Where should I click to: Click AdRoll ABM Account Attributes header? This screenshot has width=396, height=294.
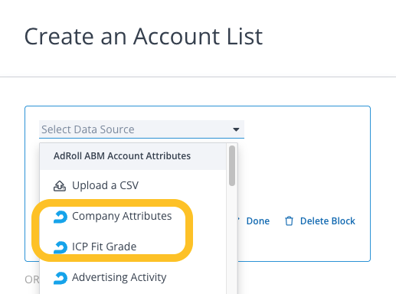click(133, 156)
